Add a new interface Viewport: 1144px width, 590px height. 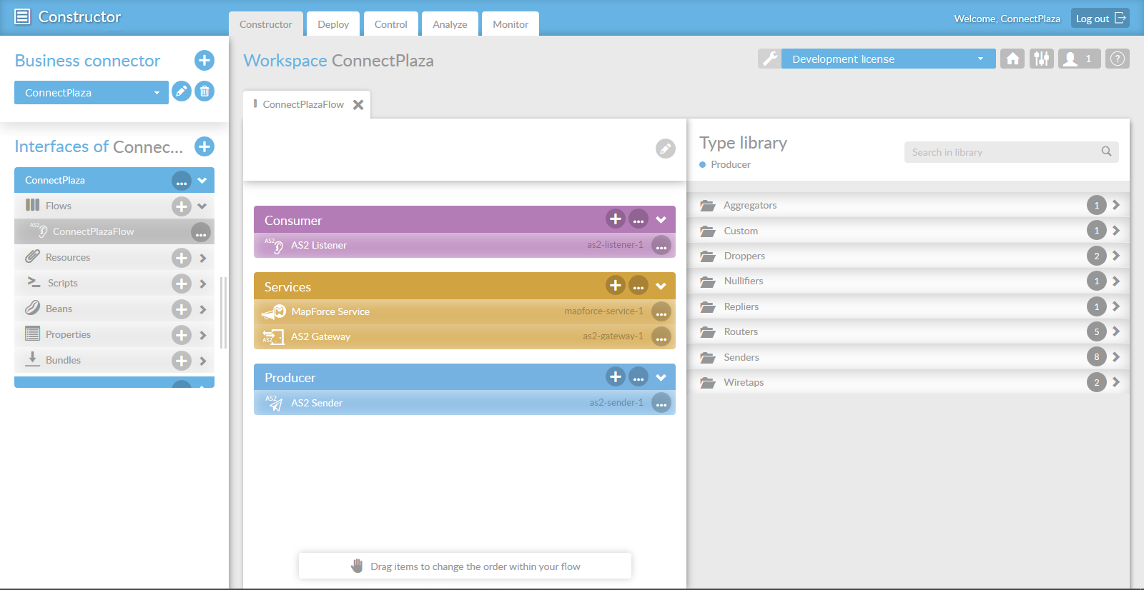(x=204, y=146)
